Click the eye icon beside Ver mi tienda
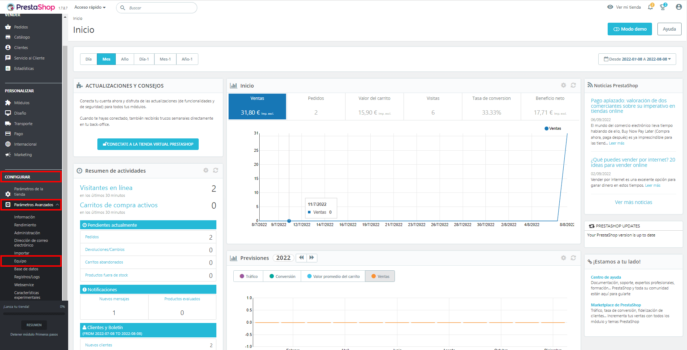This screenshot has height=350, width=687. [x=610, y=7]
